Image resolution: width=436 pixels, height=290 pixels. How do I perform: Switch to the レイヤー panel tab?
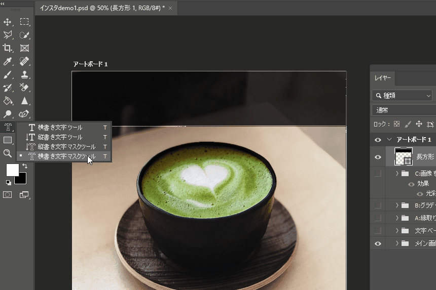click(383, 78)
